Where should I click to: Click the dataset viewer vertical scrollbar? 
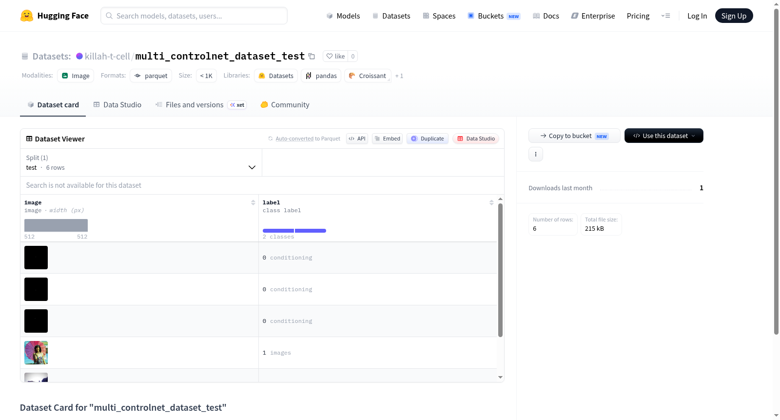(500, 270)
